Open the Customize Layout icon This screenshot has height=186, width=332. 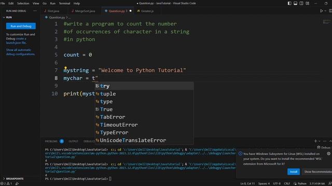[308, 4]
